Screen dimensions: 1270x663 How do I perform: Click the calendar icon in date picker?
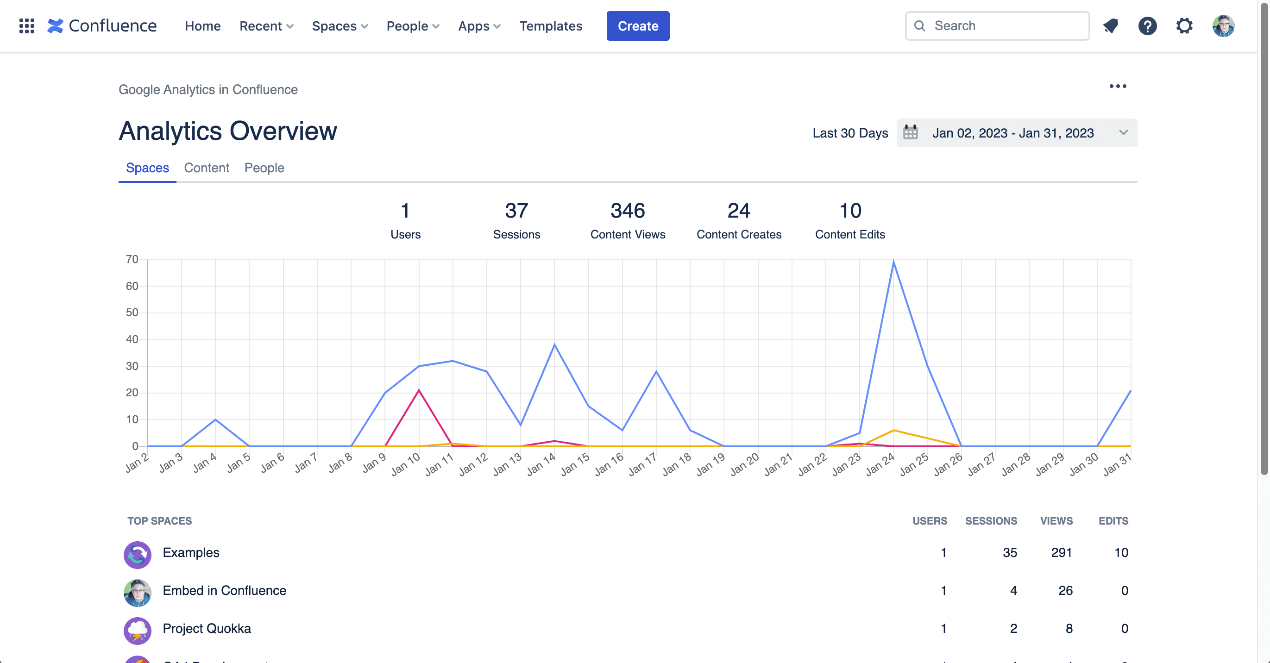click(911, 132)
